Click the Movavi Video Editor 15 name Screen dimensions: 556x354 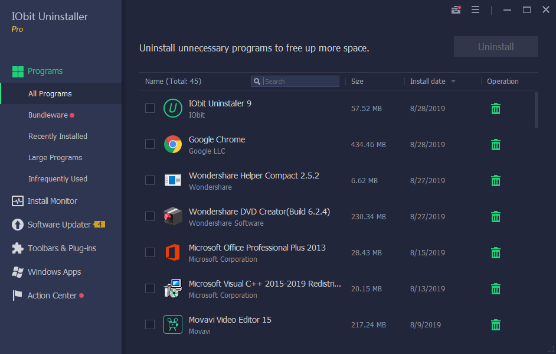pyautogui.click(x=230, y=320)
